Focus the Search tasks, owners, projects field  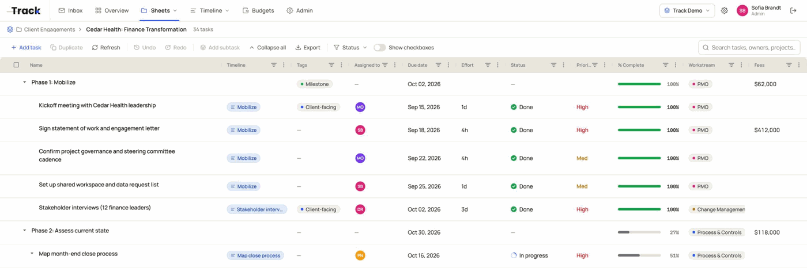point(749,48)
